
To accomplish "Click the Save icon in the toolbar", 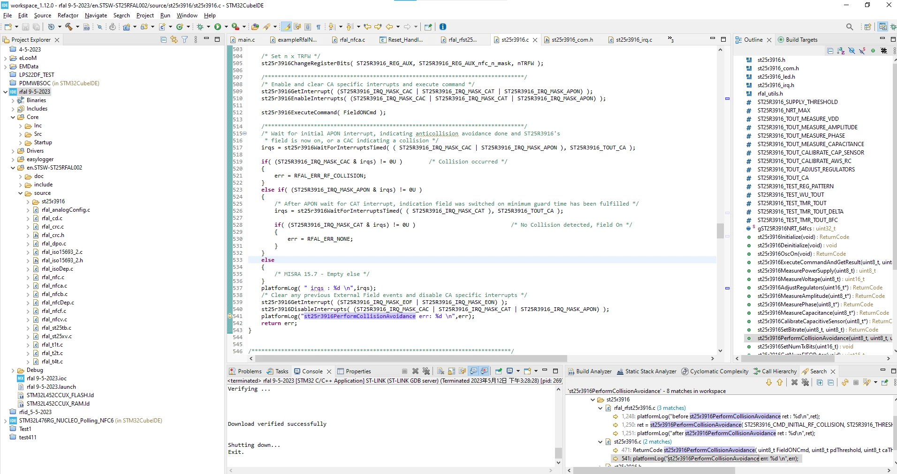I will pyautogui.click(x=25, y=27).
